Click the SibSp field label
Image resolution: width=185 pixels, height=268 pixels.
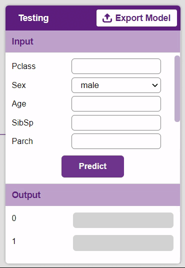click(22, 122)
